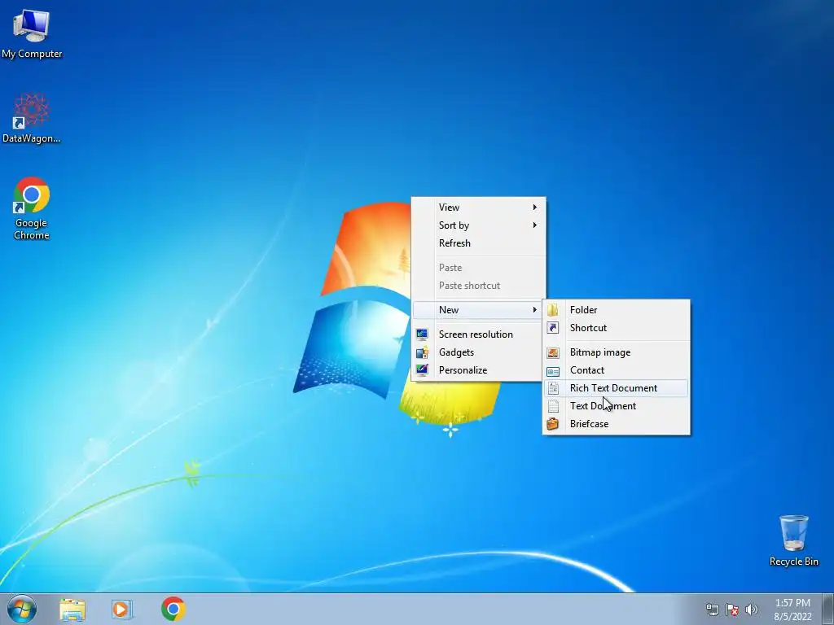Choose Screen resolution from the context menu
This screenshot has height=625, width=834.
tap(479, 334)
